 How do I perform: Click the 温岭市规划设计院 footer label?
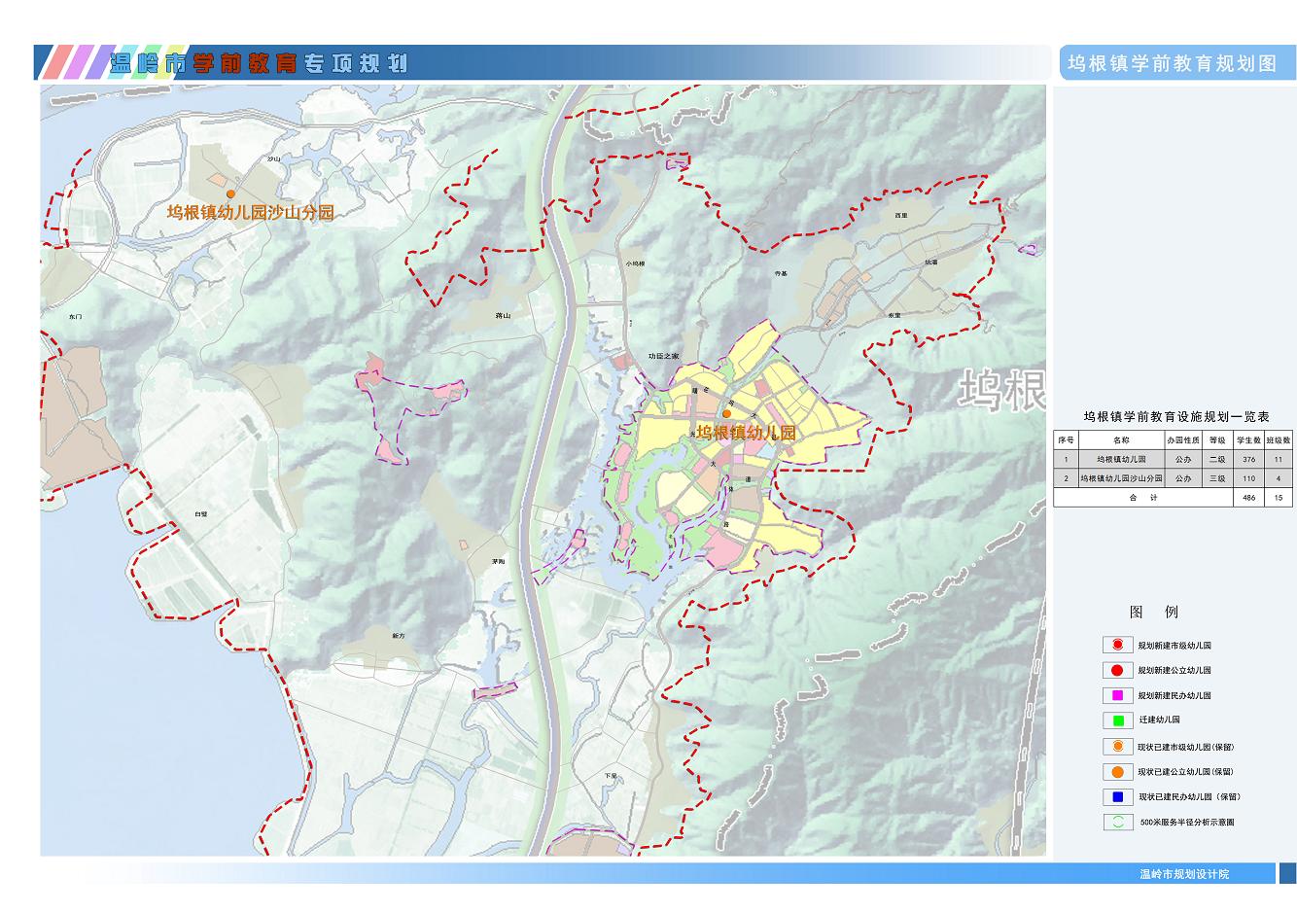[x=1183, y=874]
